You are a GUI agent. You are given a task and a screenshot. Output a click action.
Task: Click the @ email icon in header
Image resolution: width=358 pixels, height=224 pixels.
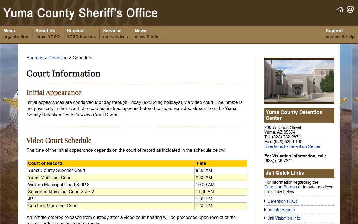point(350,10)
